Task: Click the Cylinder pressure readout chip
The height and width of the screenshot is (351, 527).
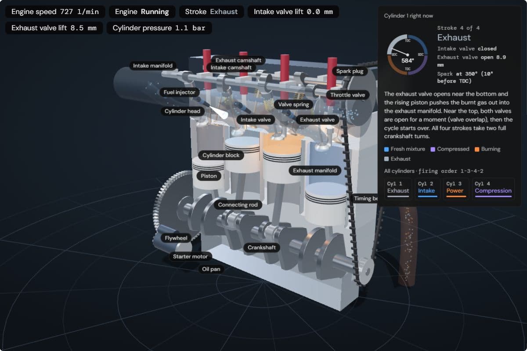Action: click(159, 28)
